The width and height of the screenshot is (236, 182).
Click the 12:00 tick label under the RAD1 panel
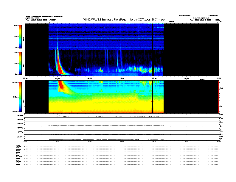(x=122, y=78)
